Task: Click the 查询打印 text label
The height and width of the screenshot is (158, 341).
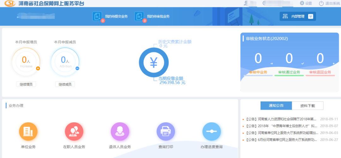Action: pyautogui.click(x=166, y=147)
